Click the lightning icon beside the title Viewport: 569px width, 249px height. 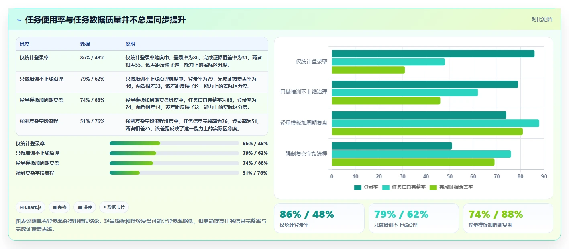19,20
